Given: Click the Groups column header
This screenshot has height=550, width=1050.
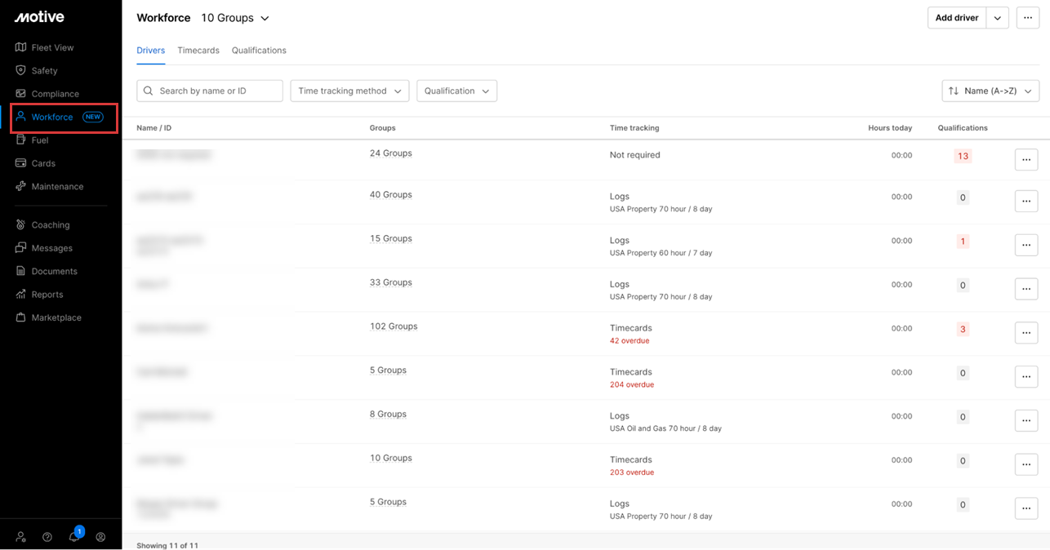Looking at the screenshot, I should click(382, 128).
